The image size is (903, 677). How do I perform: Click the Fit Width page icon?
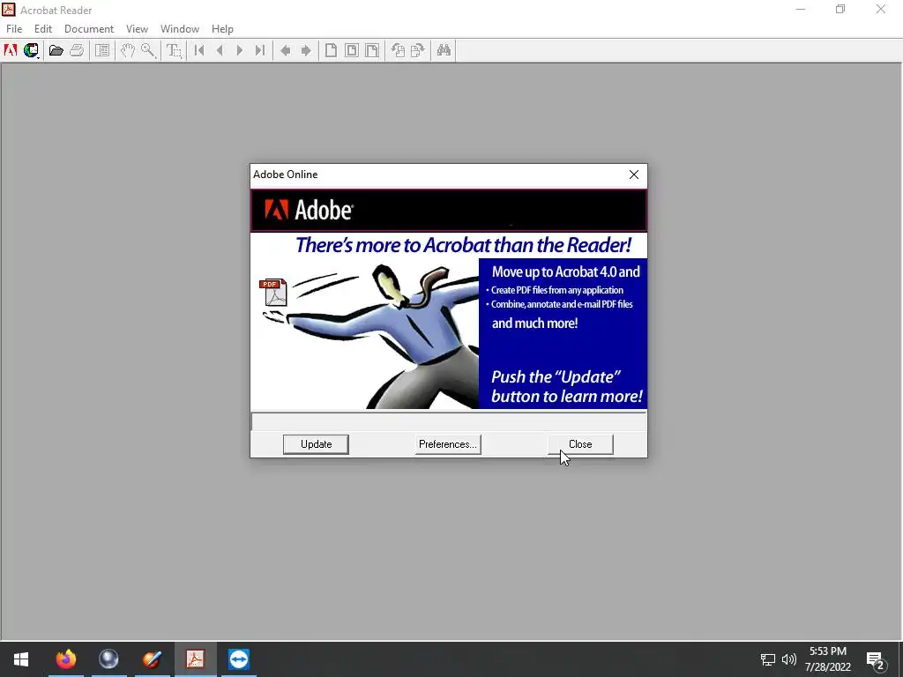click(372, 50)
